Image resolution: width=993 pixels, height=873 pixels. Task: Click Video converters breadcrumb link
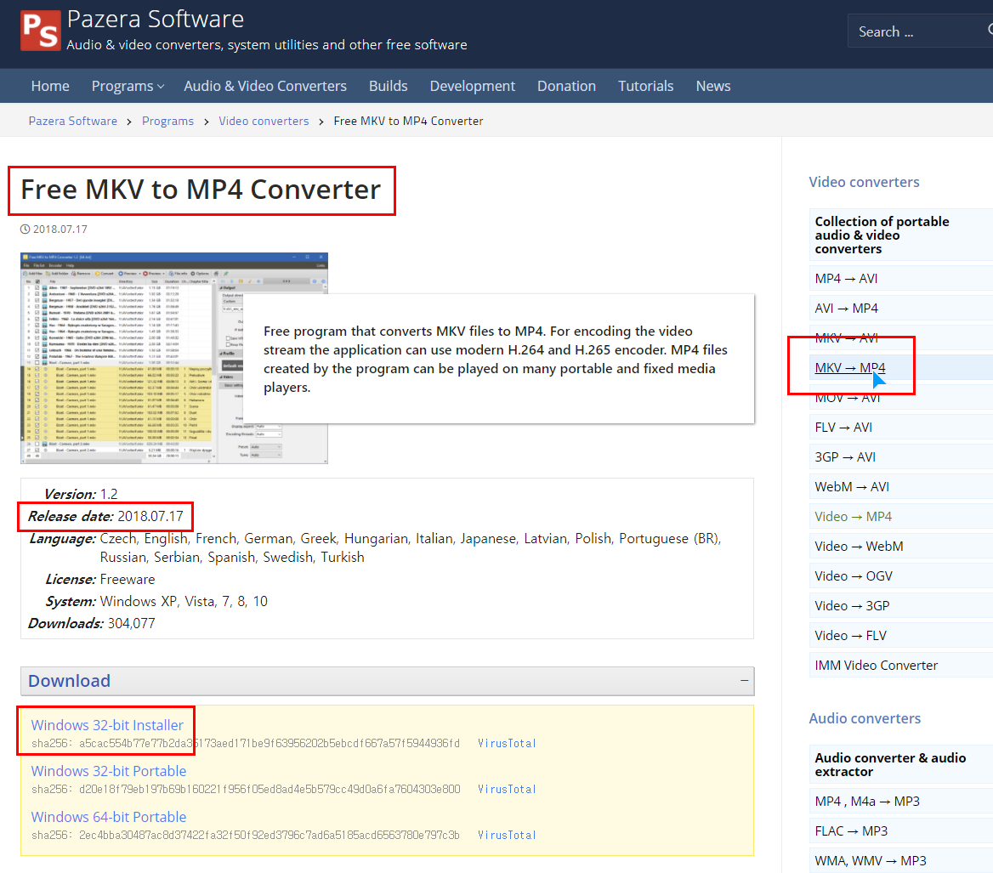click(x=264, y=121)
